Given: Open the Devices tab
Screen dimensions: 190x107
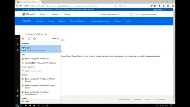Looking at the screenshot, I should click(118, 21).
